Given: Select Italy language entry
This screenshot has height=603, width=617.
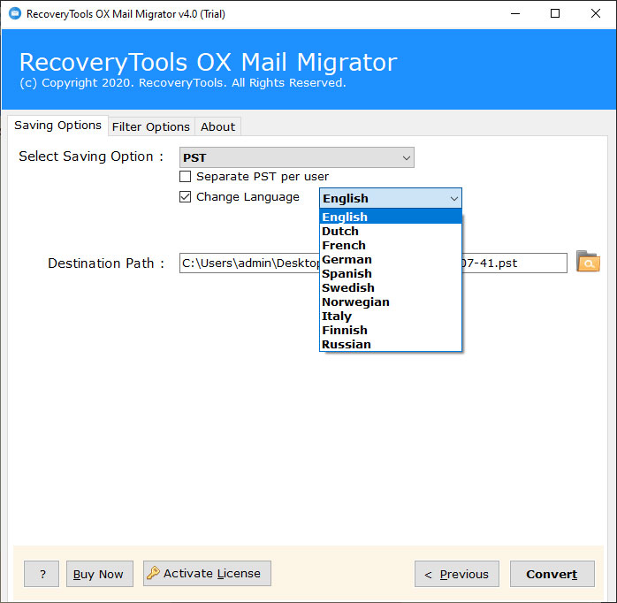Looking at the screenshot, I should pyautogui.click(x=391, y=316).
